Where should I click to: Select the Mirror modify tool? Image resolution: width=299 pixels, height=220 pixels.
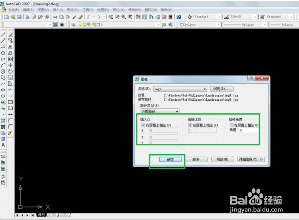pyautogui.click(x=10, y=47)
